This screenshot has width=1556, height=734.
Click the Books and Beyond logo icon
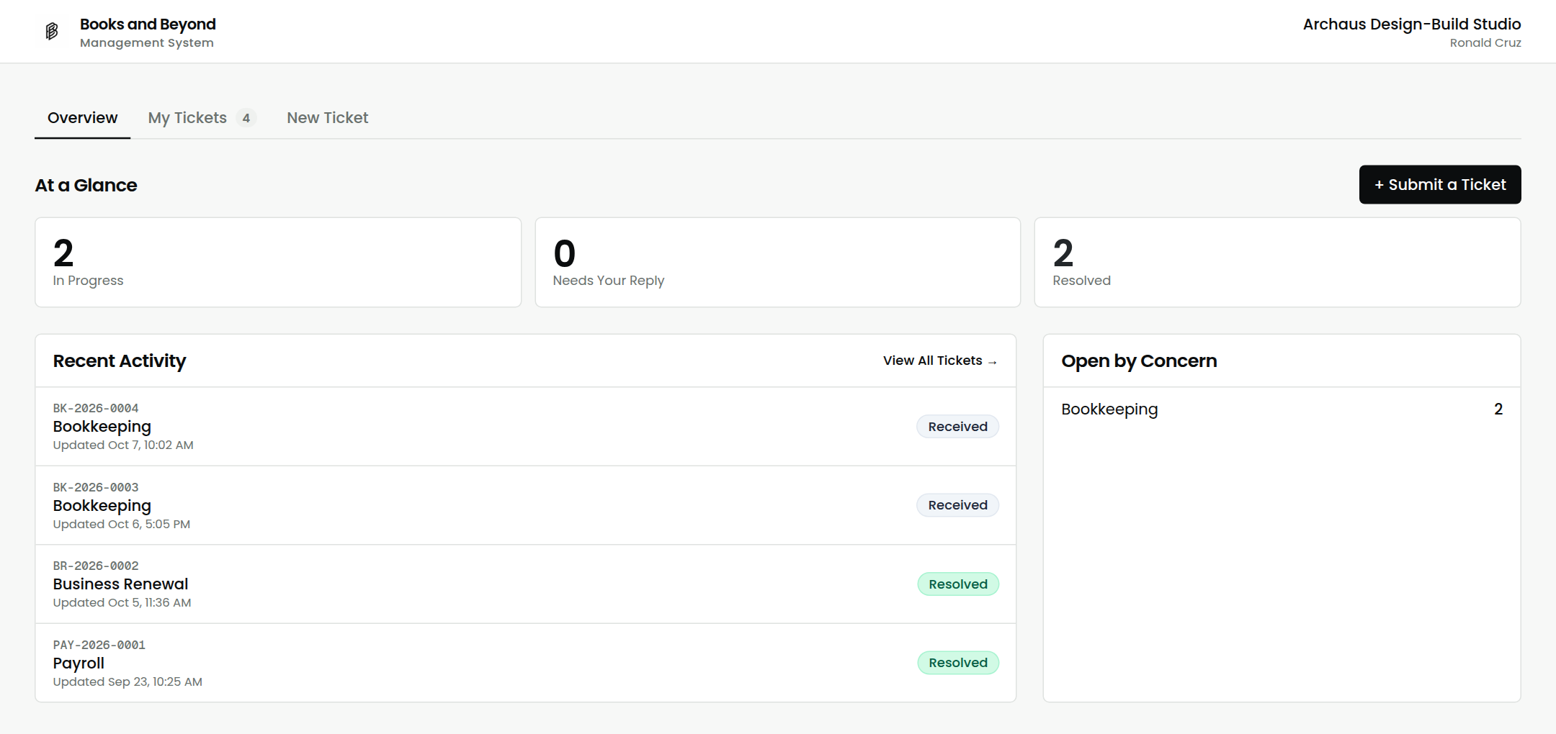52,32
